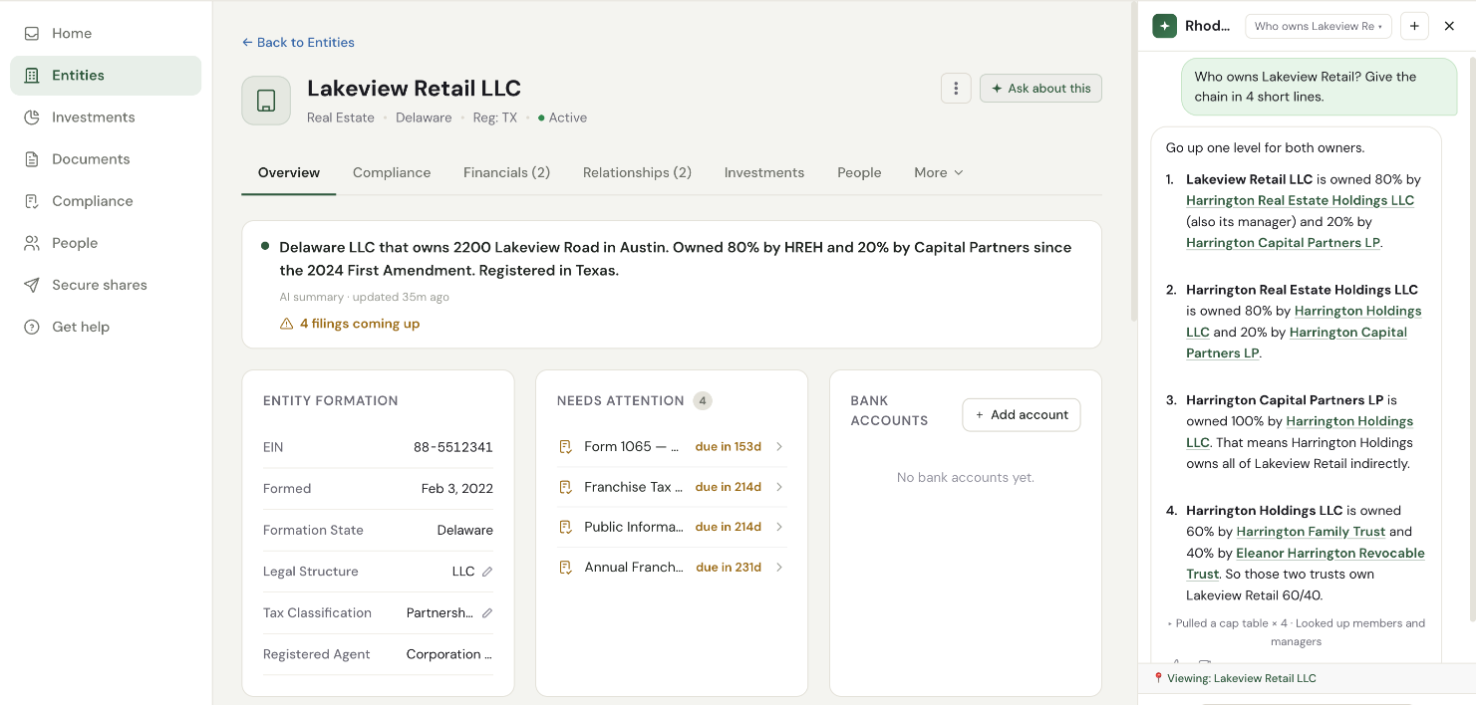
Task: Open the chat history dropdown selector
Action: [x=1319, y=26]
